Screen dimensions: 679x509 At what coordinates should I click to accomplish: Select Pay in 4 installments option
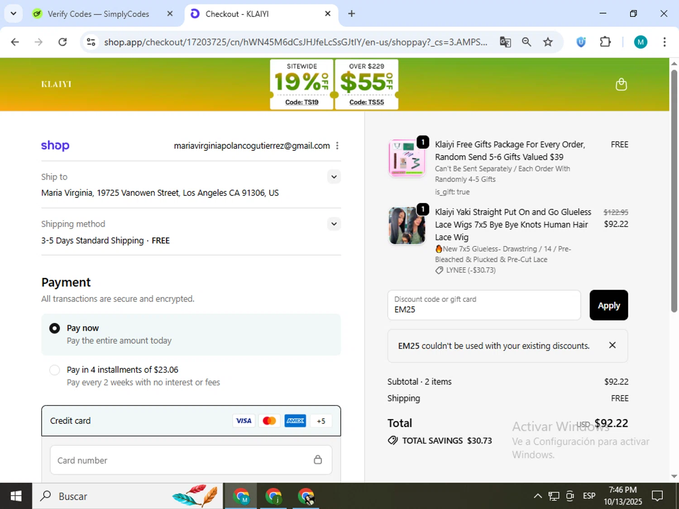click(x=55, y=370)
